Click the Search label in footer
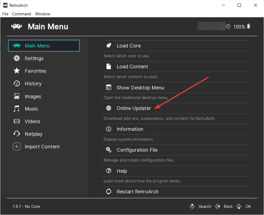This screenshot has height=215, width=264. point(205,206)
